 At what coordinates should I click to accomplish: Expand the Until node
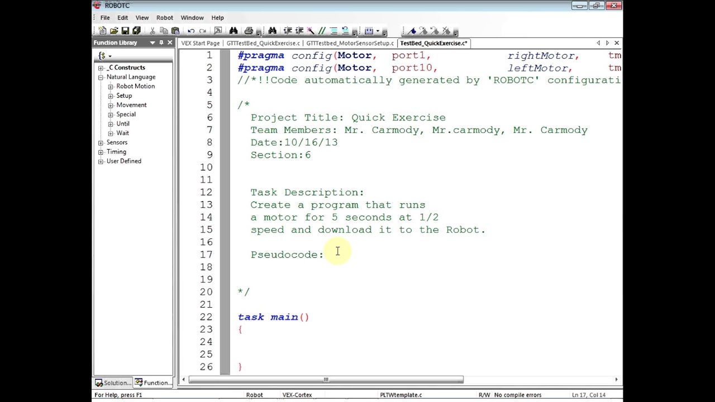point(111,124)
